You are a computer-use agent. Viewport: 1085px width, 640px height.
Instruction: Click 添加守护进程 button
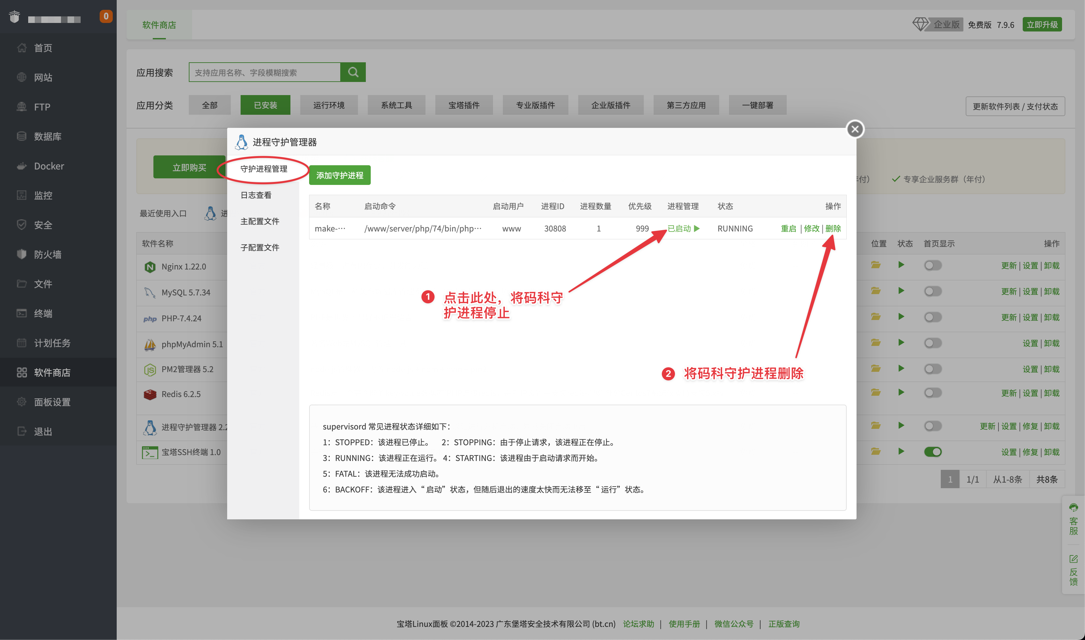point(340,175)
